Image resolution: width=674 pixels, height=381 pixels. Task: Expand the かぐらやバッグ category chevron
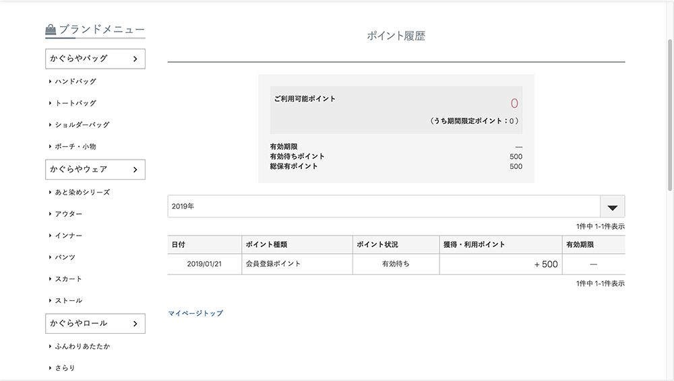coord(135,59)
